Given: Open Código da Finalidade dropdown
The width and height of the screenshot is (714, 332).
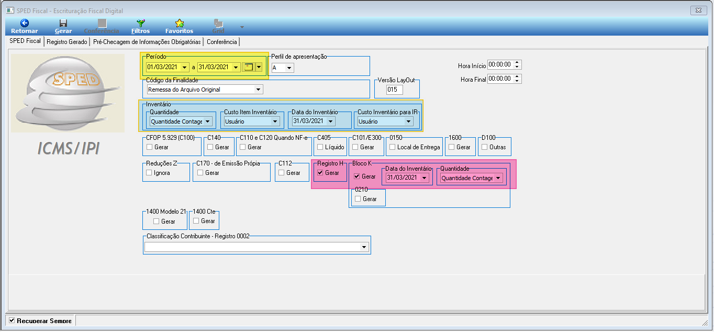Looking at the screenshot, I should 258,90.
